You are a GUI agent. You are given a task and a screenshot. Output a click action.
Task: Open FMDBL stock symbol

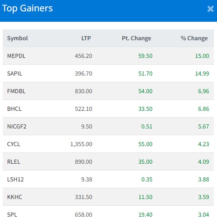16,91
